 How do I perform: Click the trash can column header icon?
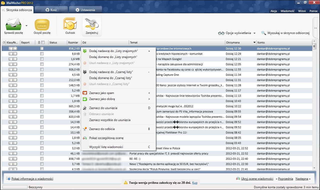coord(39,42)
